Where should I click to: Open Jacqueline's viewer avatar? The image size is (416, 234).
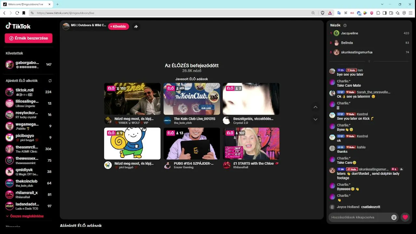coord(336,33)
